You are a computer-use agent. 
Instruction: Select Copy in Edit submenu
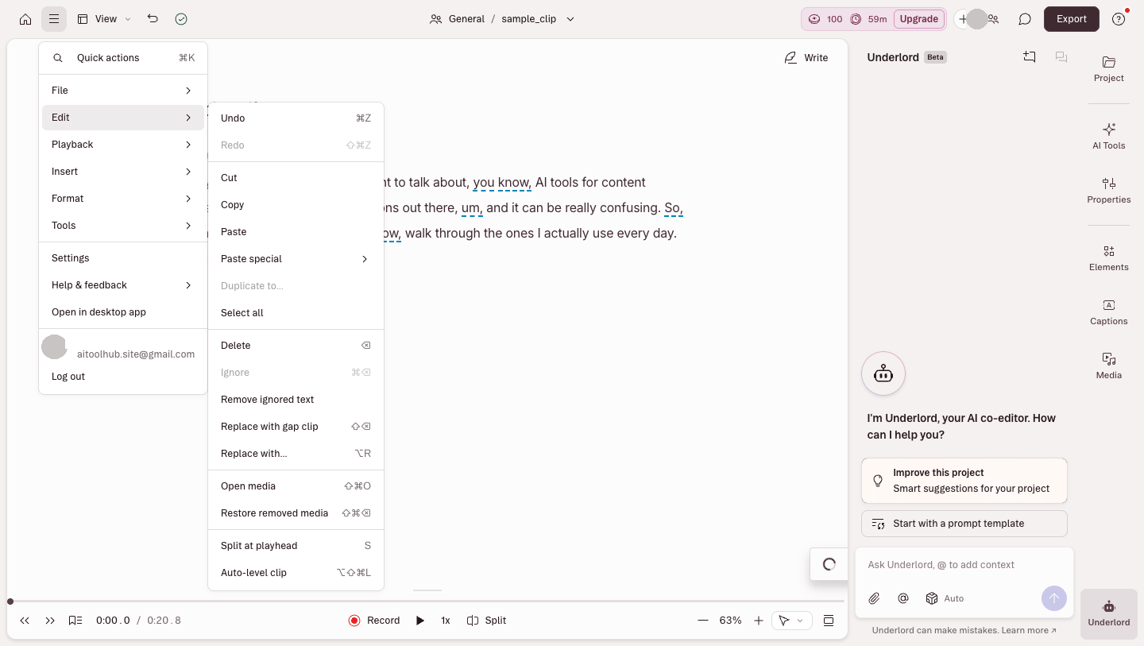[296, 205]
